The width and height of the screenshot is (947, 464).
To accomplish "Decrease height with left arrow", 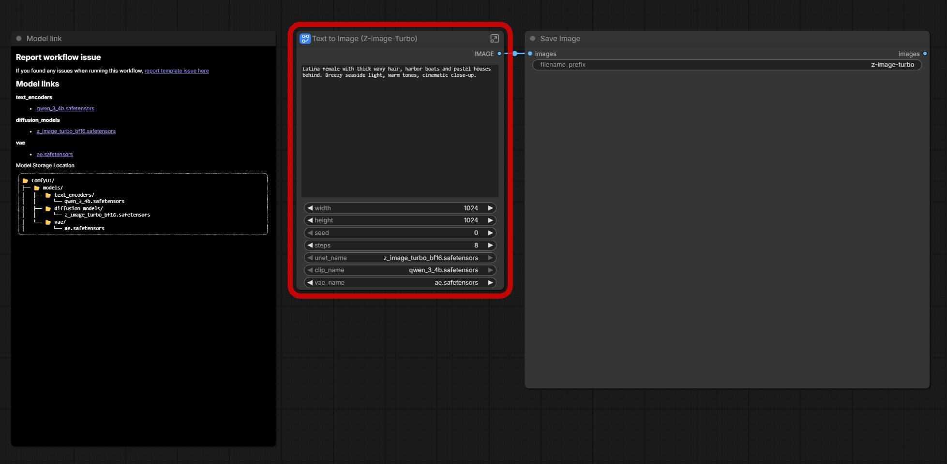I will (310, 220).
